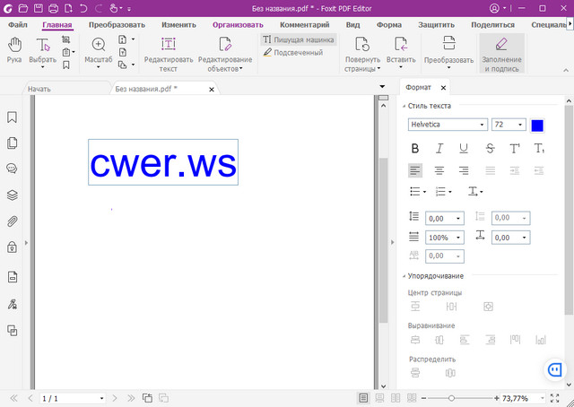Open the attachments paperclip panel

[13, 221]
